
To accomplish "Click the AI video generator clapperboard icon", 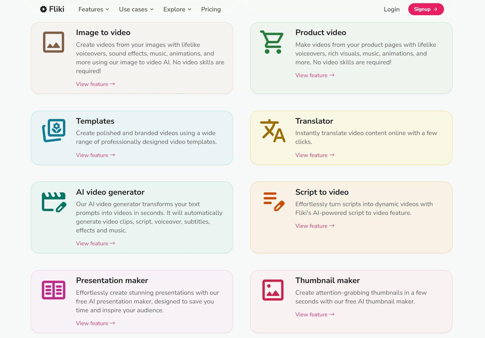I will 54,202.
